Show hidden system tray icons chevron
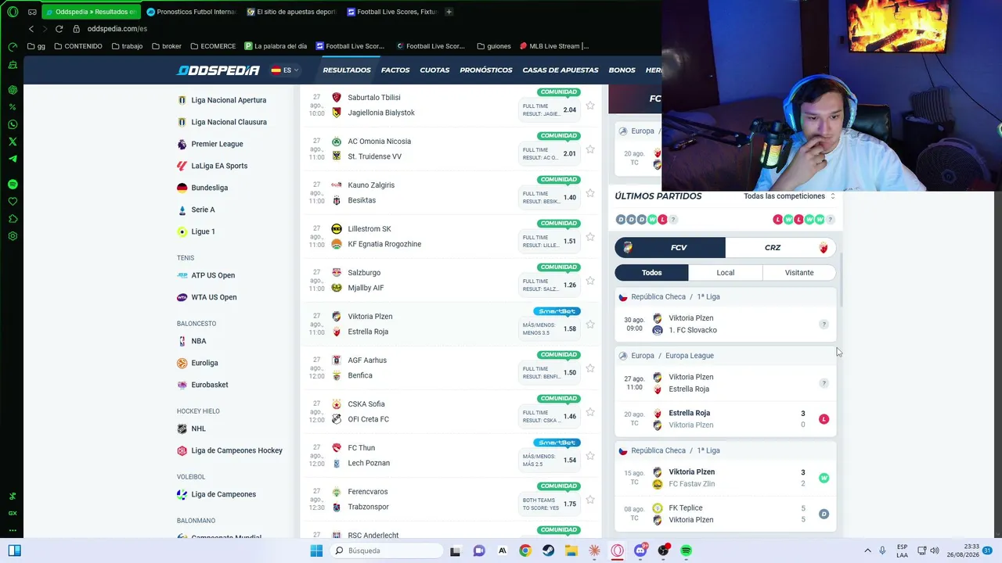Viewport: 1002px width, 563px height. [867, 550]
